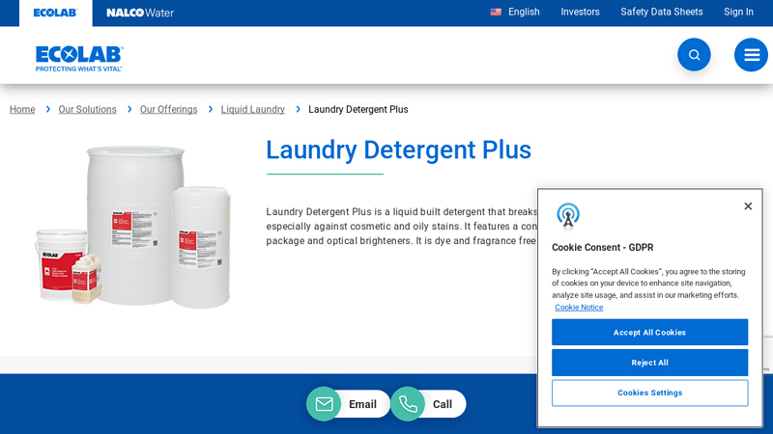This screenshot has height=434, width=773.
Task: Open Liquid Laundry breadcrumb
Action: click(x=253, y=109)
